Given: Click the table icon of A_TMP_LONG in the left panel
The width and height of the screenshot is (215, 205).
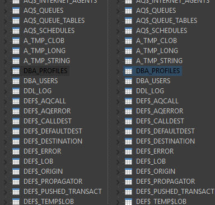Looking at the screenshot, I should click(16, 51).
